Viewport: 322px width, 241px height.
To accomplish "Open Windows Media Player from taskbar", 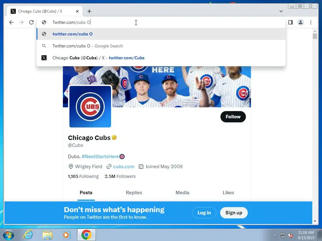I will point(66,235).
